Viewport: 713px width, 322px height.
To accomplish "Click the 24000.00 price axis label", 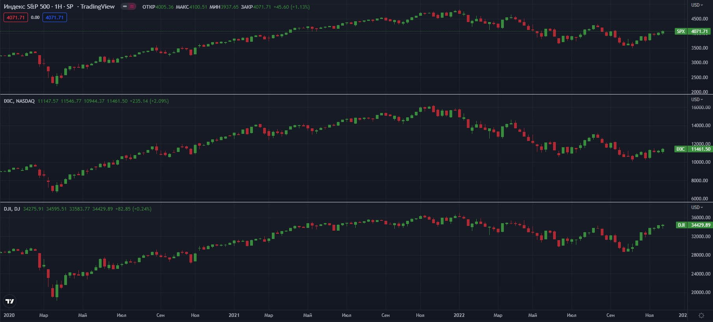I will point(701,274).
